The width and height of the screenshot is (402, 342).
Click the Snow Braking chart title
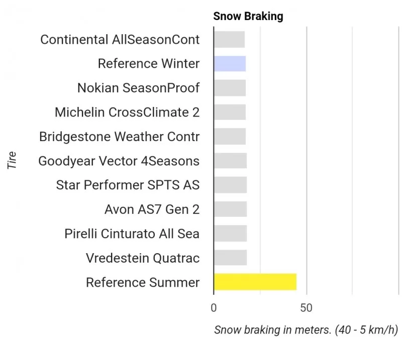coord(248,16)
